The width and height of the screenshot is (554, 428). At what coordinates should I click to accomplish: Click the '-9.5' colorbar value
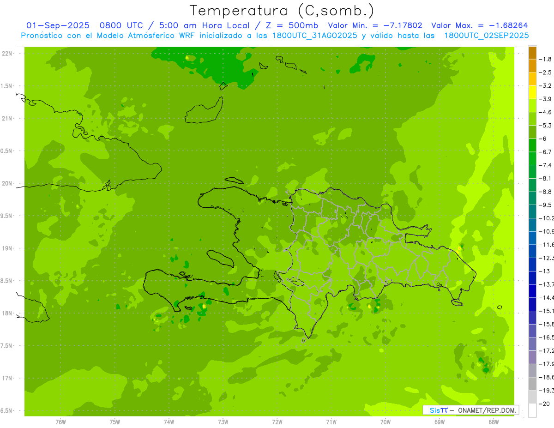tap(546, 205)
